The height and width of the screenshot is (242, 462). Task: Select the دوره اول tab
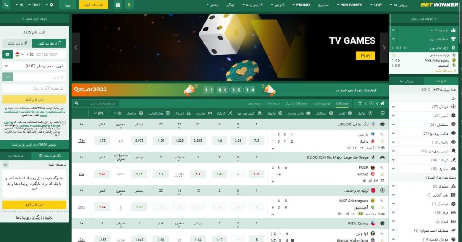pos(273,103)
